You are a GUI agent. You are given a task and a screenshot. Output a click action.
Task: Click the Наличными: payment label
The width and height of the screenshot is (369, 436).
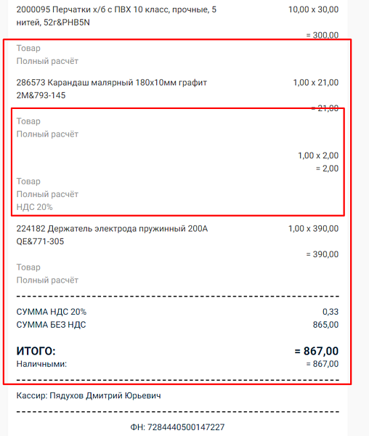[x=41, y=364]
